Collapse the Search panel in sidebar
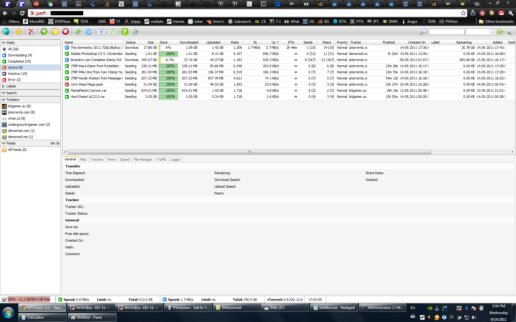The height and width of the screenshot is (322, 516). click(x=4, y=93)
